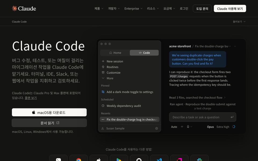This screenshot has width=258, height=161.
Task: Expand the chevron beside the session title
Action: click(235, 46)
